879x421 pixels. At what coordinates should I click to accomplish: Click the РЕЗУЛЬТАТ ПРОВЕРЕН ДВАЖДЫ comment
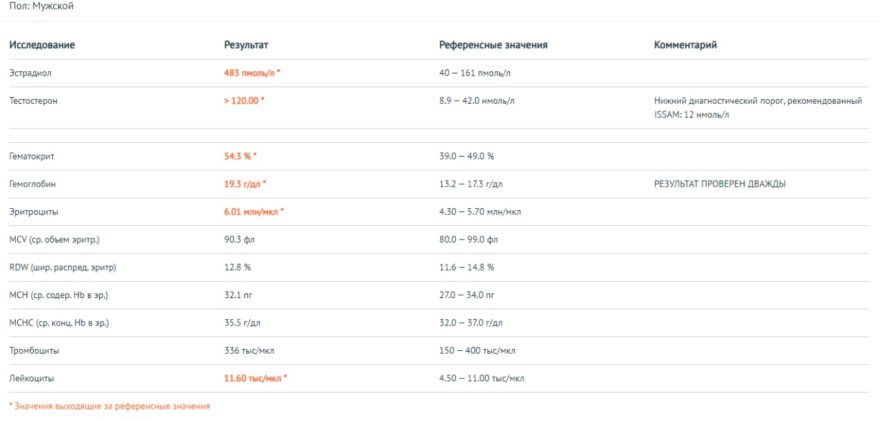tap(720, 184)
